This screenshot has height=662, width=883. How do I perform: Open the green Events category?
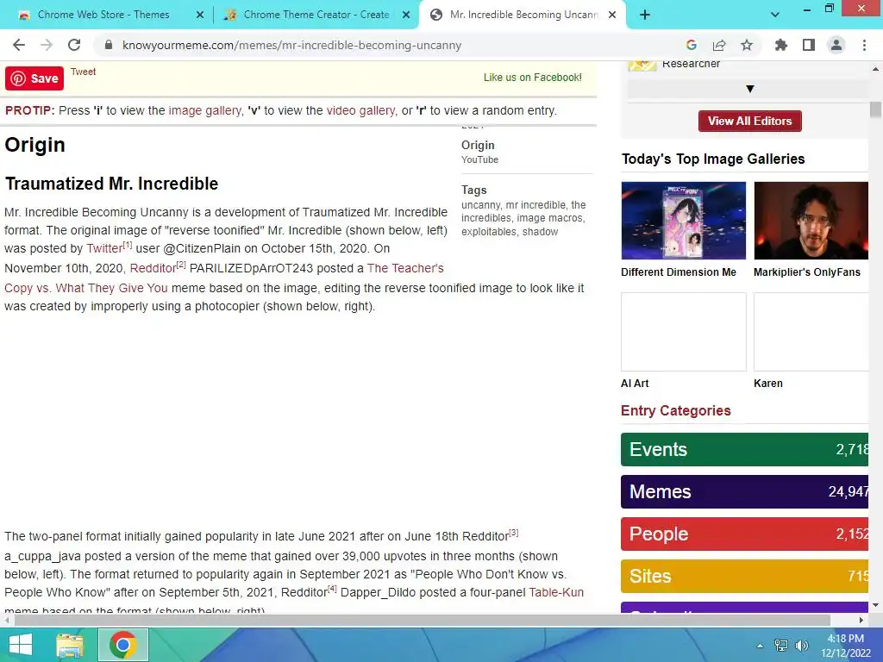(744, 449)
